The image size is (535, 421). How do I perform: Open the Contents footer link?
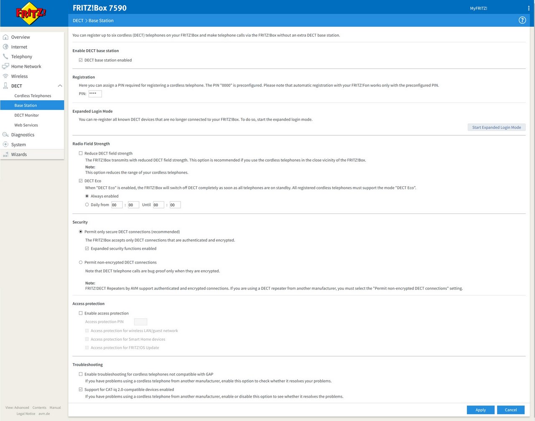point(39,408)
